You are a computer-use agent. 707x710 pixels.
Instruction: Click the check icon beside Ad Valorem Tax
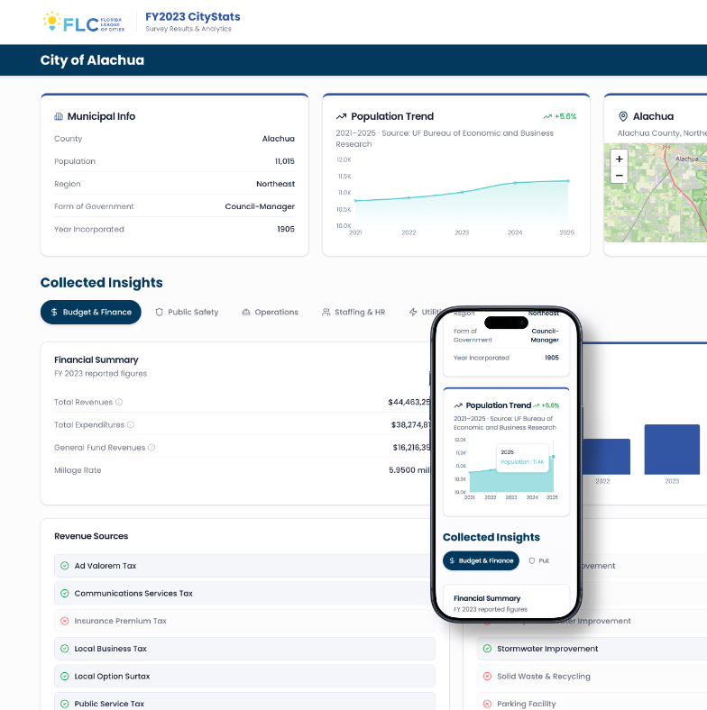pyautogui.click(x=65, y=566)
